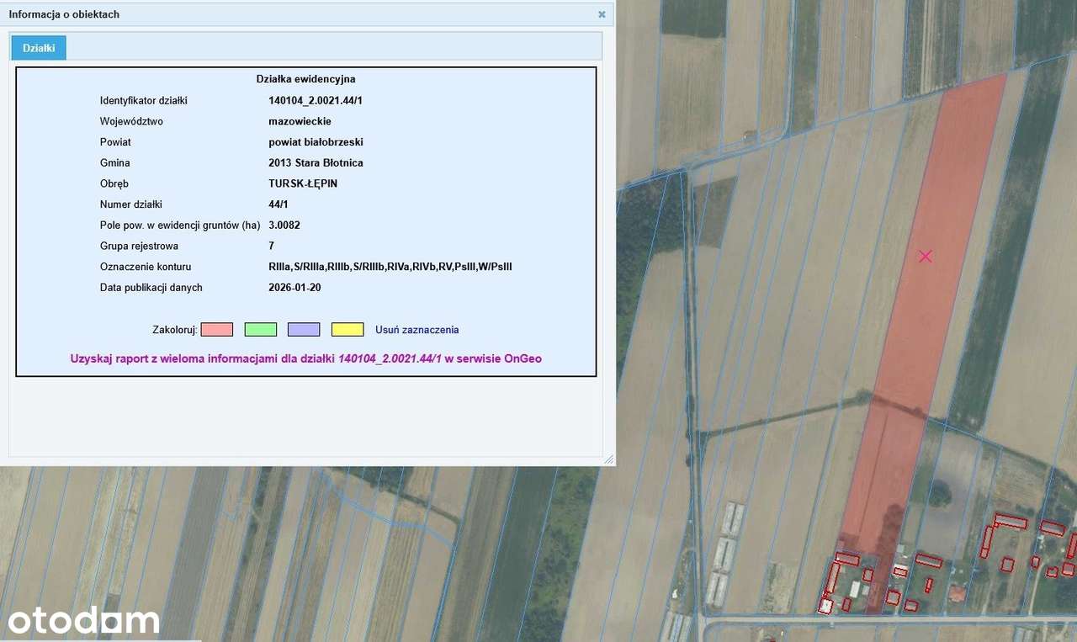
Task: Click the Pole pow. w ewidencji gruntów label
Action: coord(180,225)
